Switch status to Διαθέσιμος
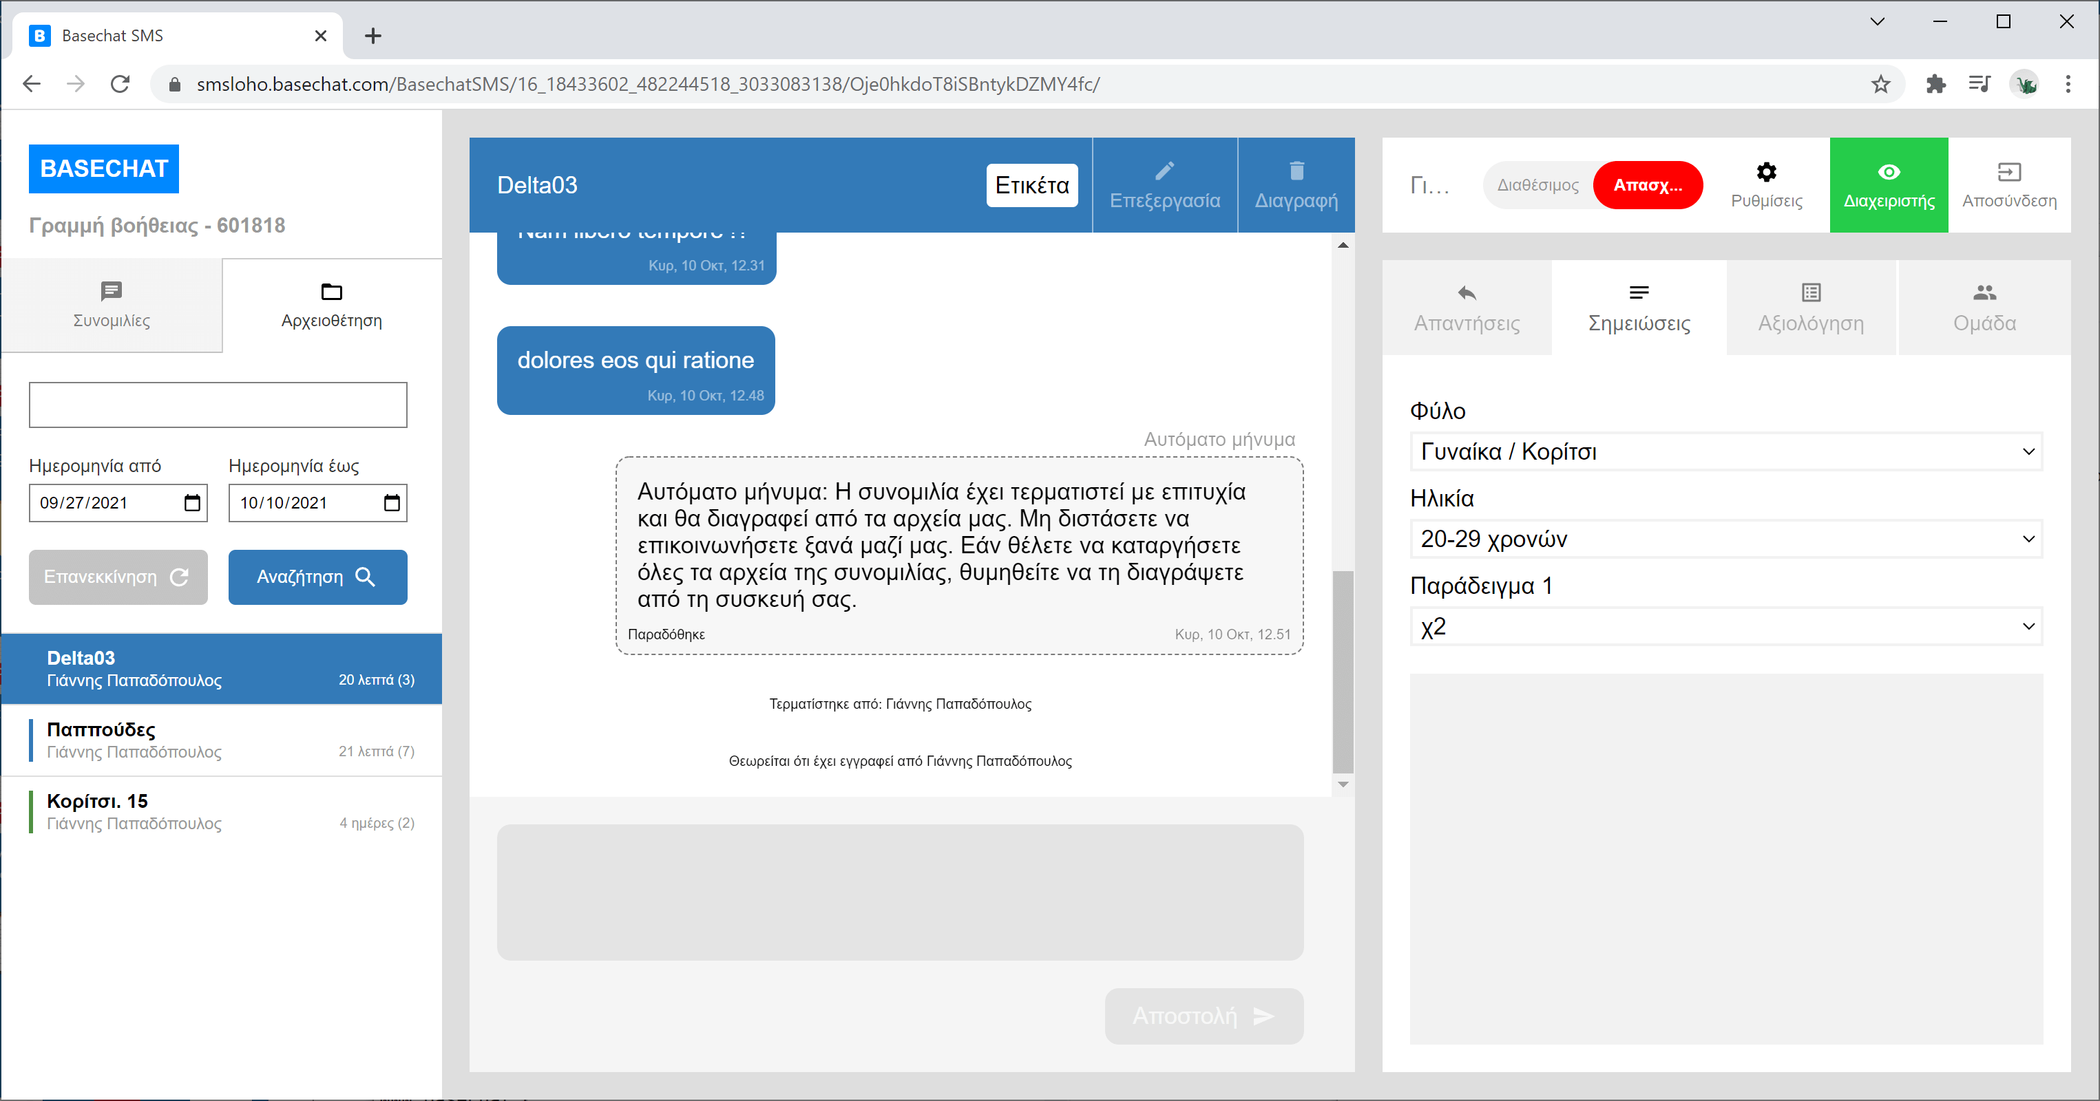The height and width of the screenshot is (1101, 2100). pyautogui.click(x=1537, y=185)
